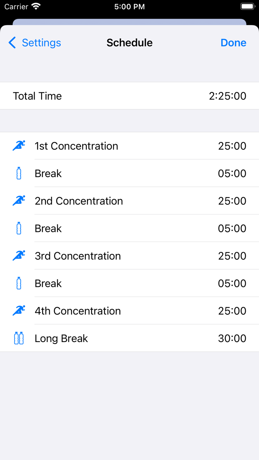The image size is (259, 460).
Task: Select the first Break row
Action: tap(129, 173)
